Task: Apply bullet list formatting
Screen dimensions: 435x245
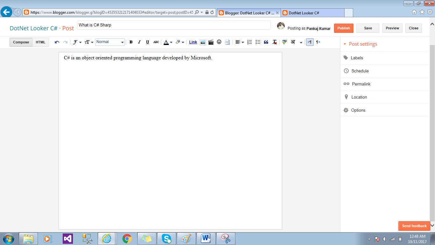Action: pyautogui.click(x=258, y=42)
